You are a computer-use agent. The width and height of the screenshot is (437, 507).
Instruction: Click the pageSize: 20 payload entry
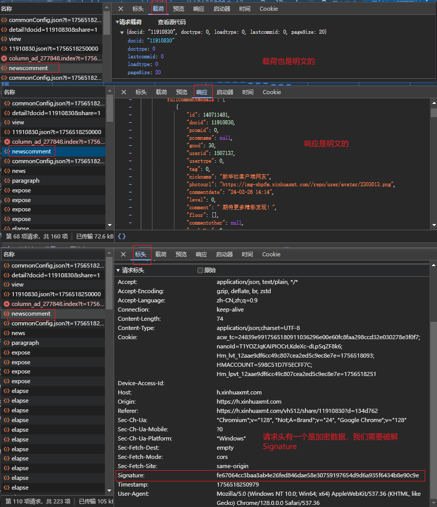click(144, 73)
